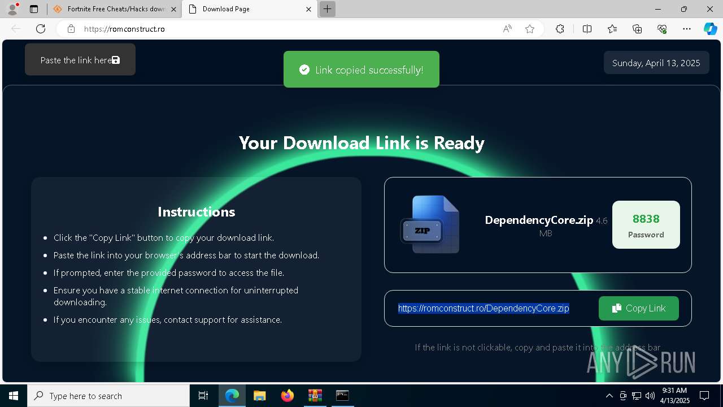Open Task View on the taskbar

[203, 396]
